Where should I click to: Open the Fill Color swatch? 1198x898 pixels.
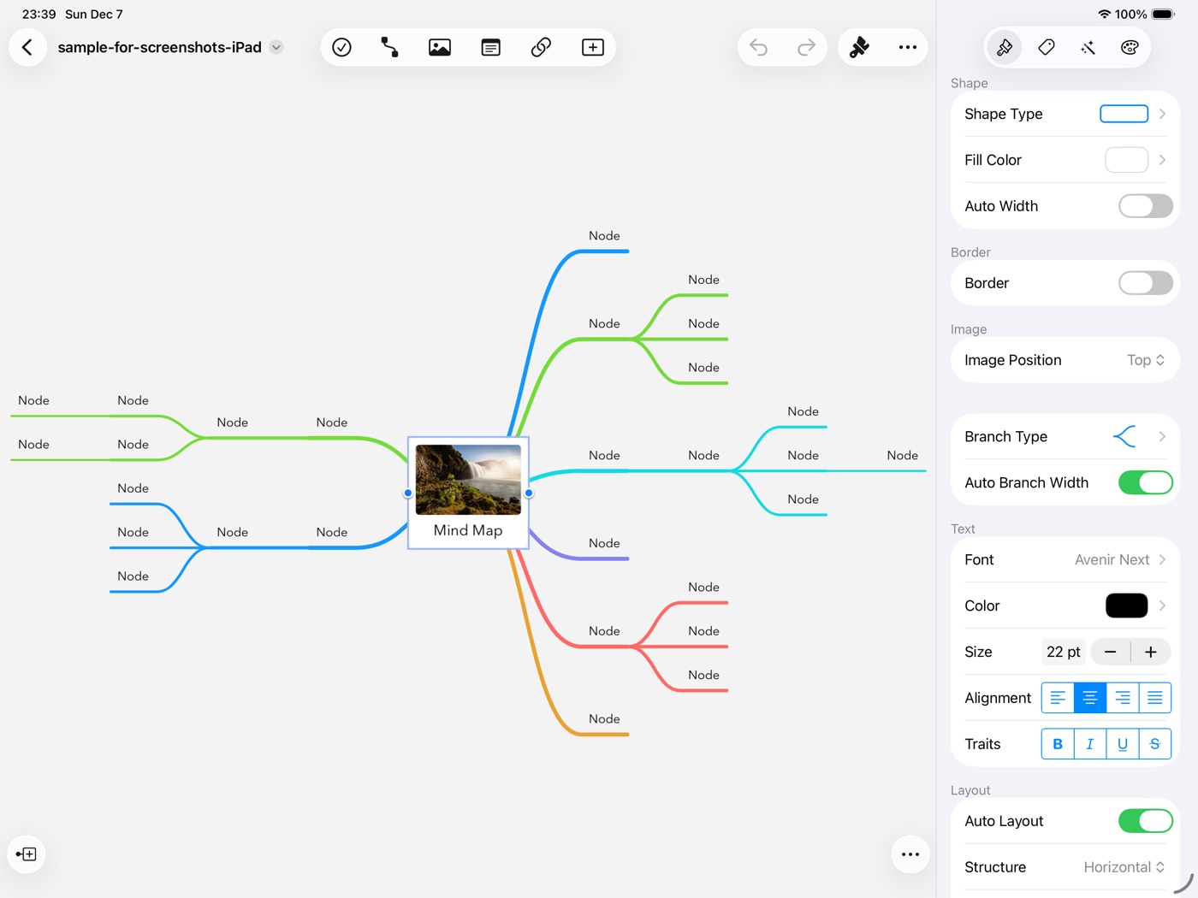[1126, 160]
